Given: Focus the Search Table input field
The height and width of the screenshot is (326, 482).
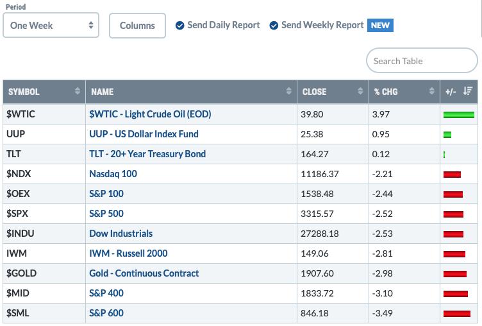Looking at the screenshot, I should (422, 61).
